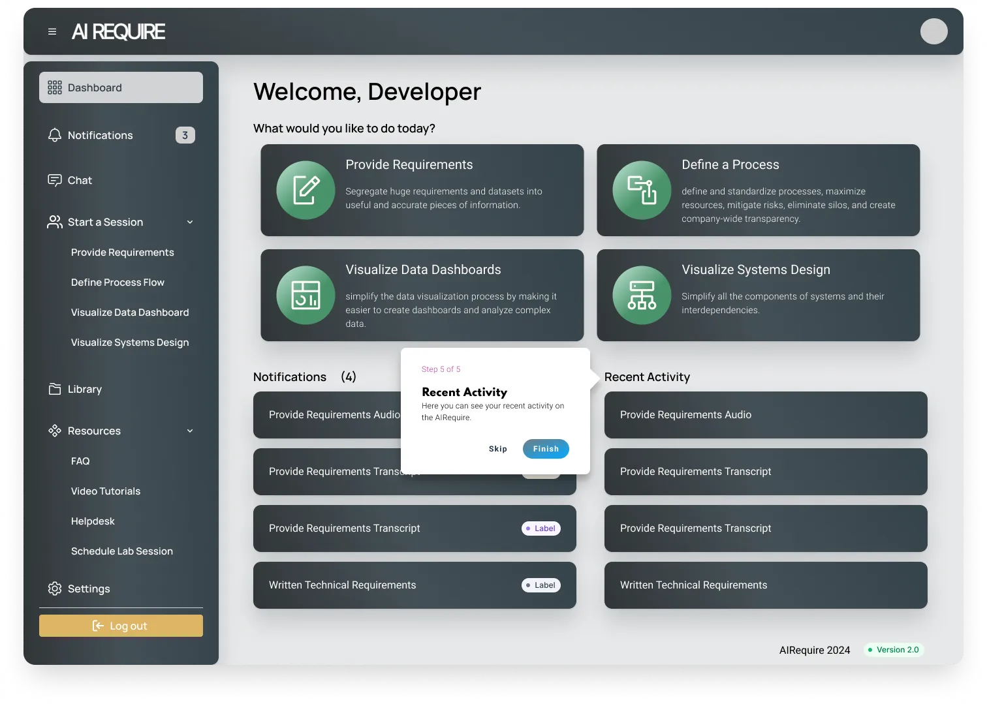Open the upper Provide Requirements Transcript recent activity

point(766,472)
